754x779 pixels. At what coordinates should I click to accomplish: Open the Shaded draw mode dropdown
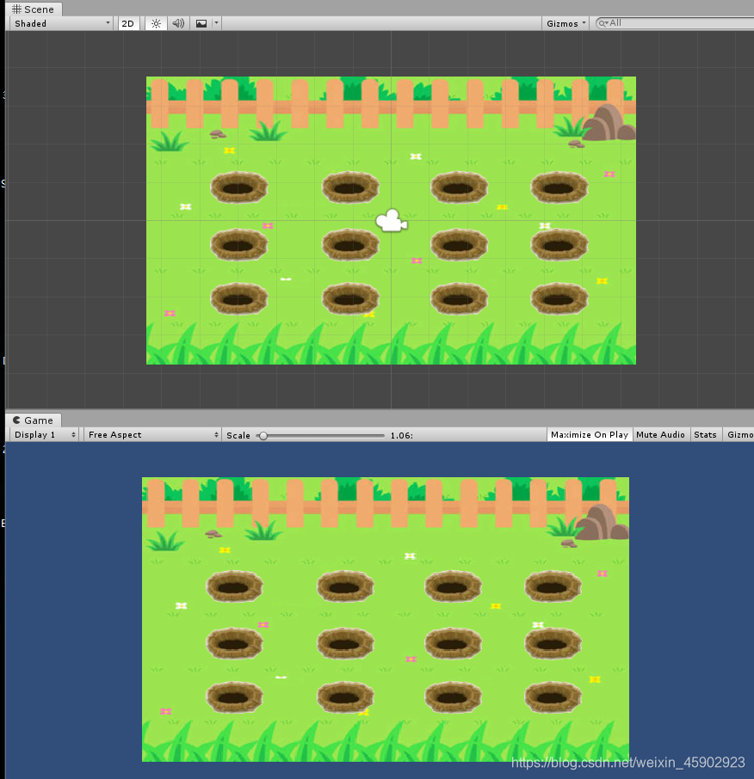(62, 23)
